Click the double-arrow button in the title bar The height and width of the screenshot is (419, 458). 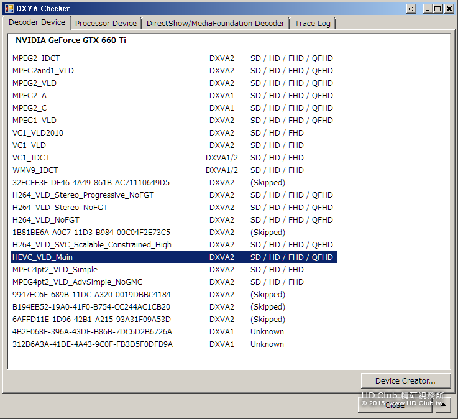[411, 9]
